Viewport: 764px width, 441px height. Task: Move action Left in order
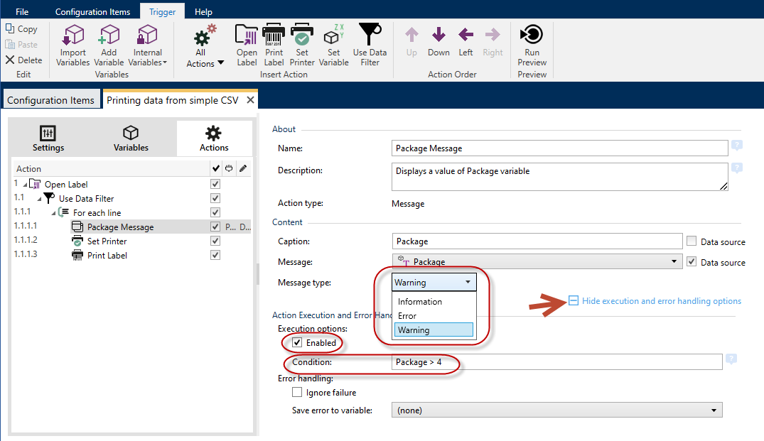[466, 36]
